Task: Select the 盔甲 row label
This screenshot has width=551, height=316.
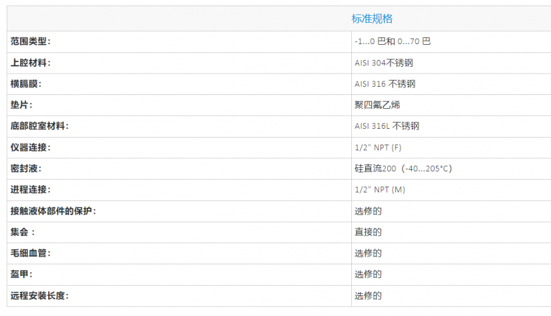Action: pyautogui.click(x=22, y=274)
